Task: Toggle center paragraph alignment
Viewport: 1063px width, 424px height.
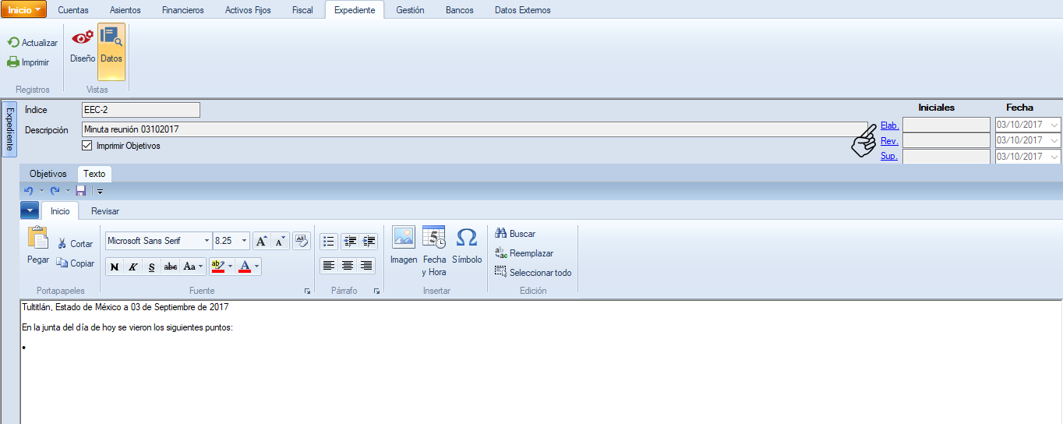Action: [x=348, y=266]
